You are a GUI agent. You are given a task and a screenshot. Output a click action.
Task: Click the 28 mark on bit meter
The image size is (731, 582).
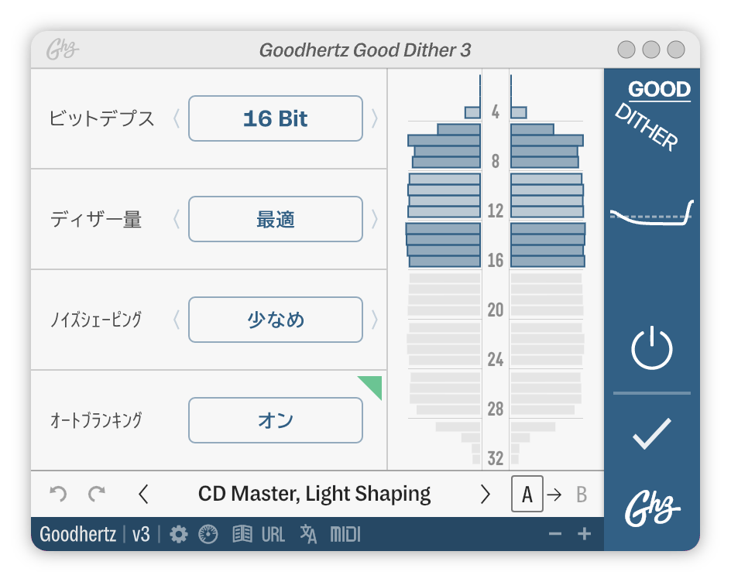pyautogui.click(x=496, y=409)
